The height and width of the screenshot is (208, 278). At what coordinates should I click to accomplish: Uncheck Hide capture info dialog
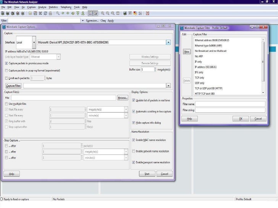134,123
